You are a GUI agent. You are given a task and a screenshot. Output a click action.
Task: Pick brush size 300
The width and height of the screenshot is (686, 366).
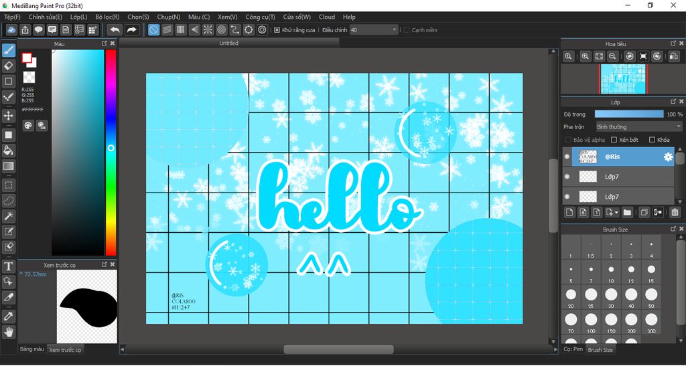651,324
